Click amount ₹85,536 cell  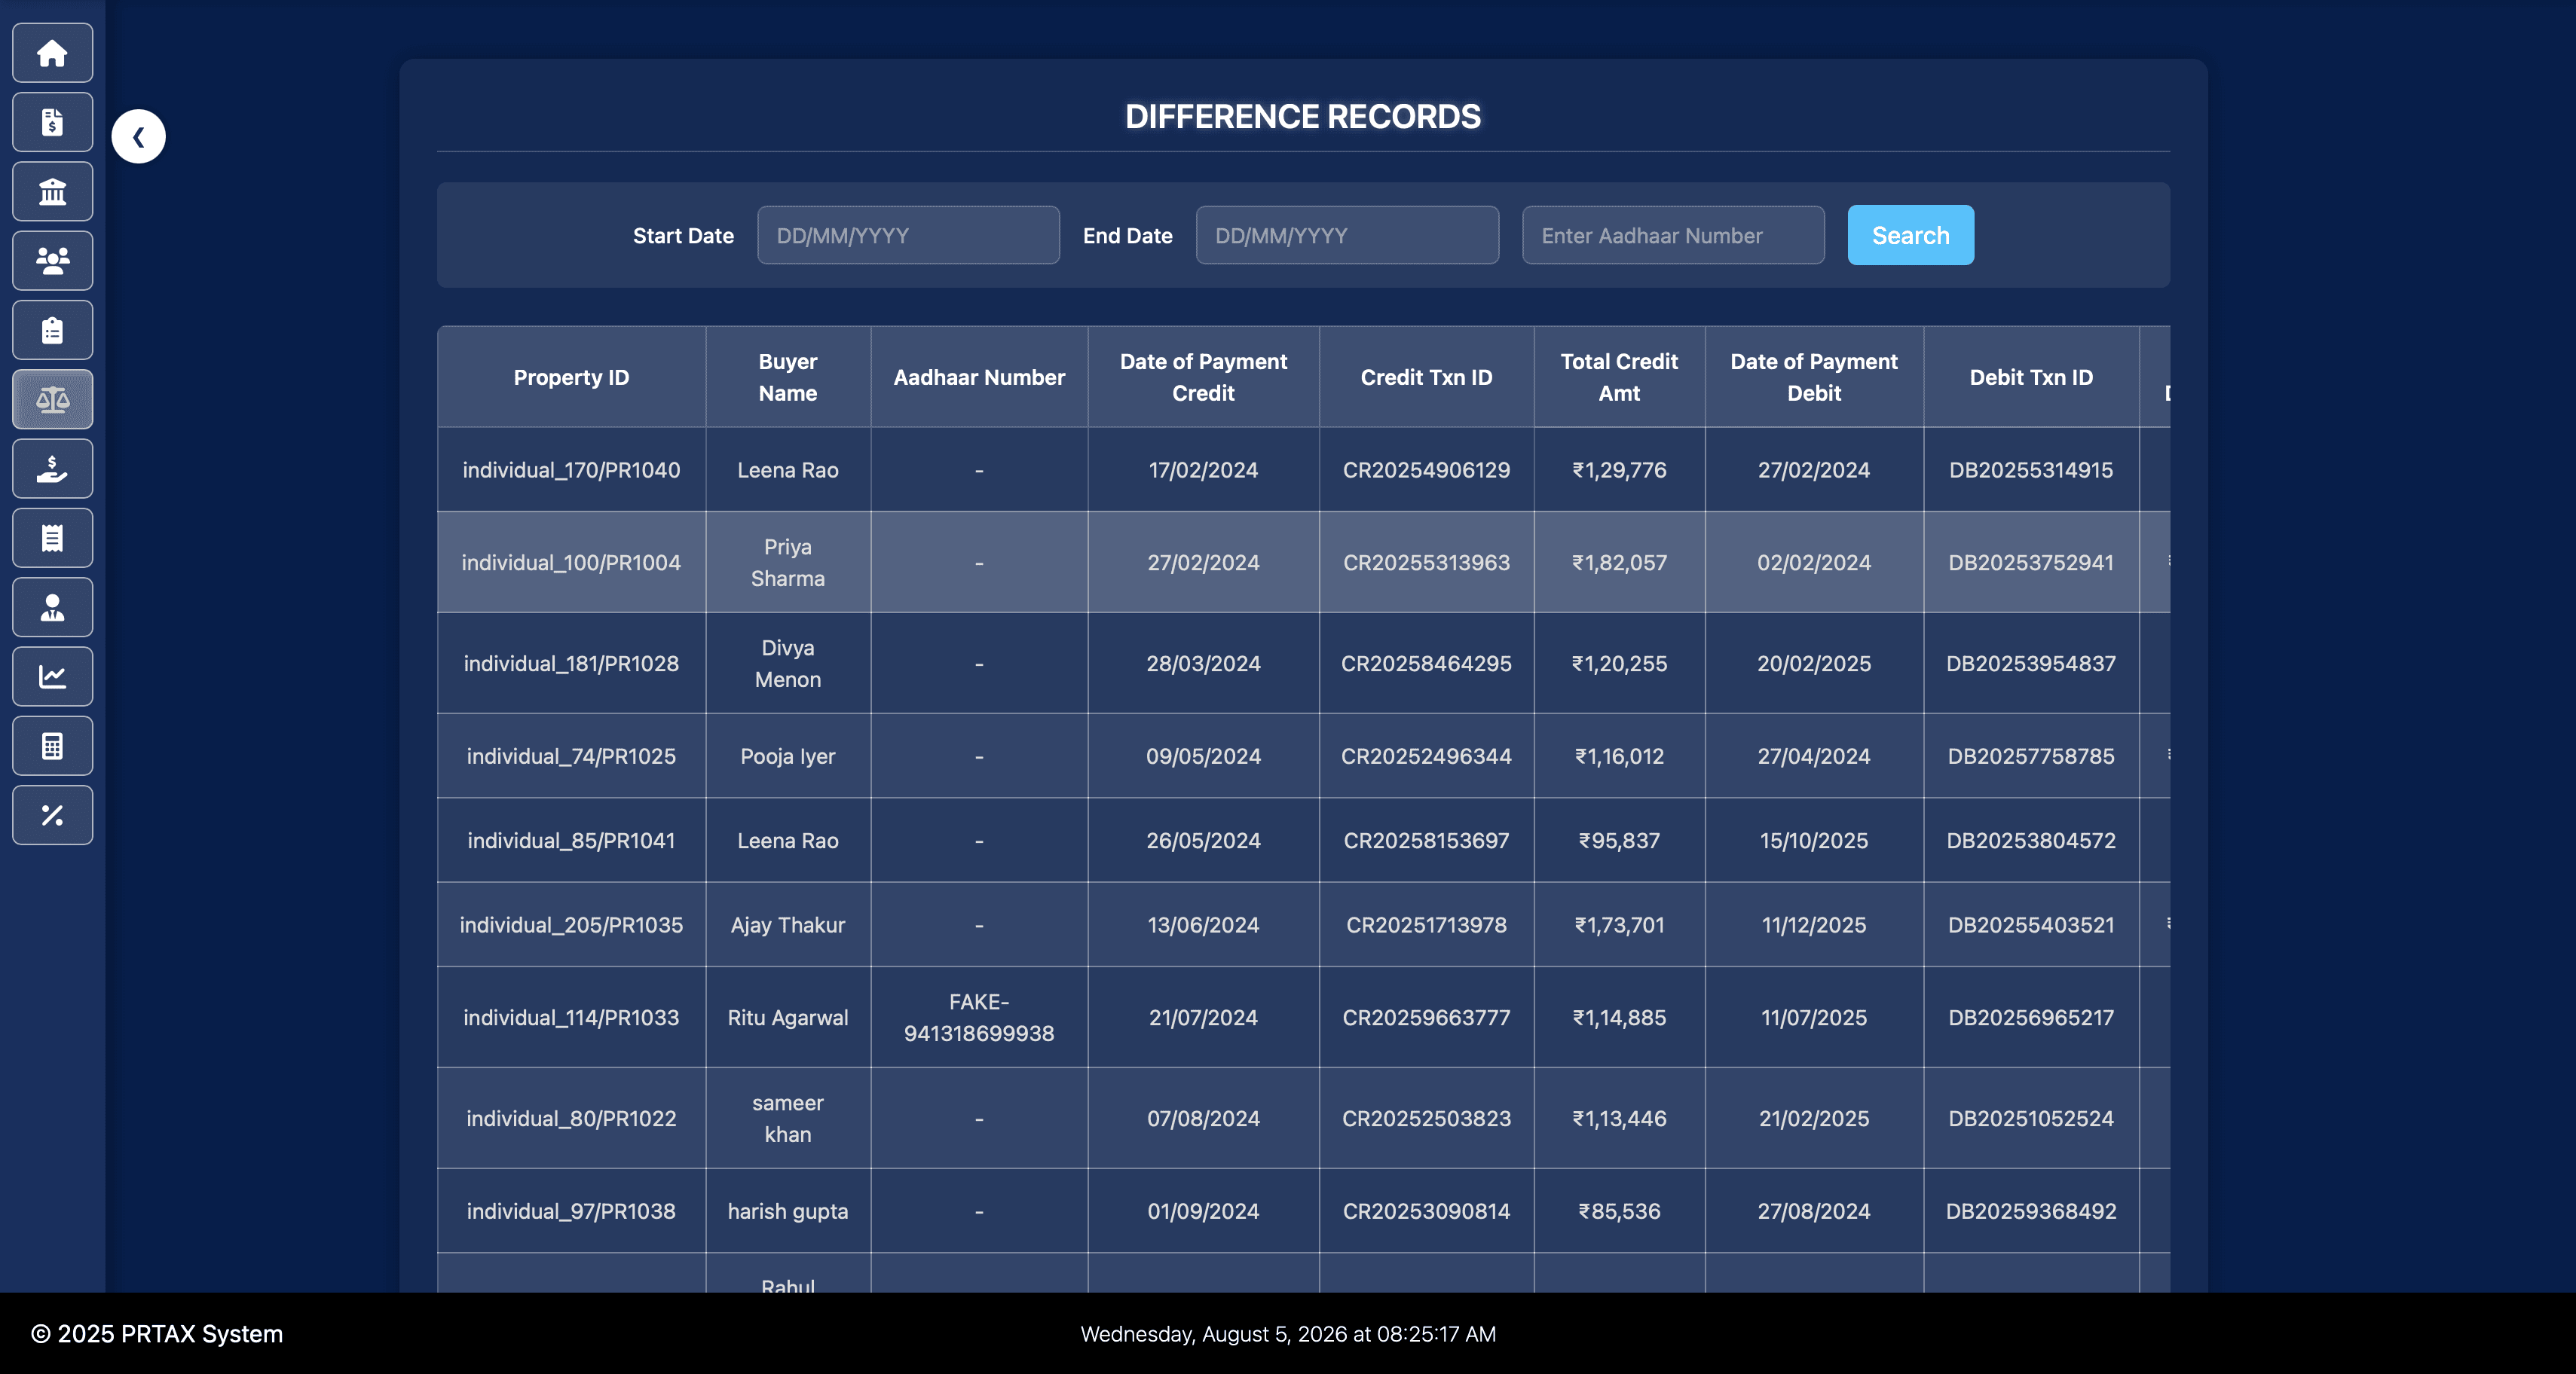pos(1619,1211)
